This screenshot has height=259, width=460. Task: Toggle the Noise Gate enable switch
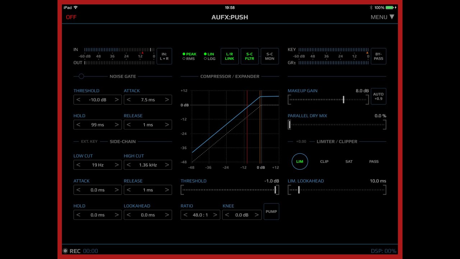point(81,76)
